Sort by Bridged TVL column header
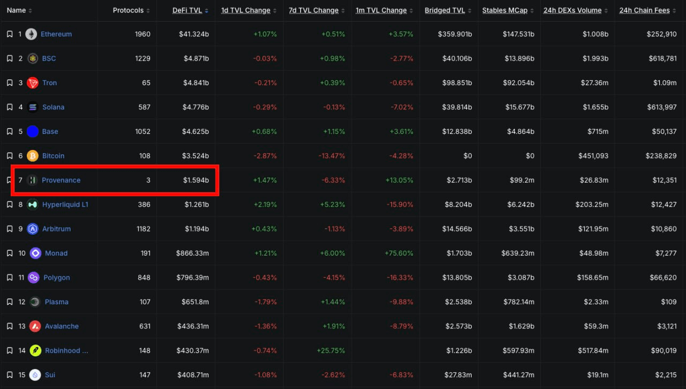 click(x=449, y=11)
